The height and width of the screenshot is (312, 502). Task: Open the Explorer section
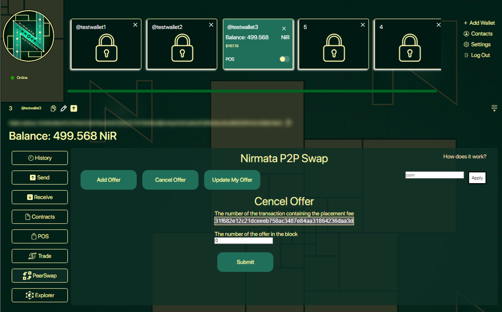click(40, 295)
